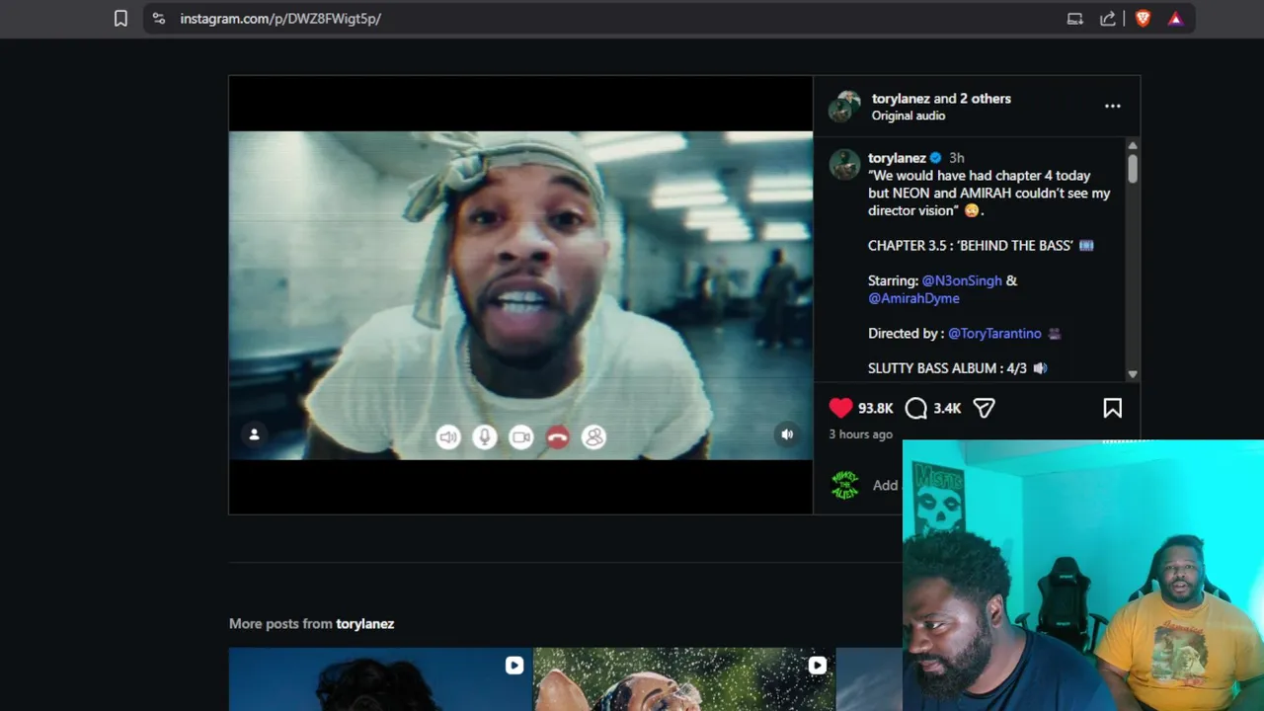Click the add person icon in the call bar
The width and height of the screenshot is (1264, 711).
tap(593, 437)
